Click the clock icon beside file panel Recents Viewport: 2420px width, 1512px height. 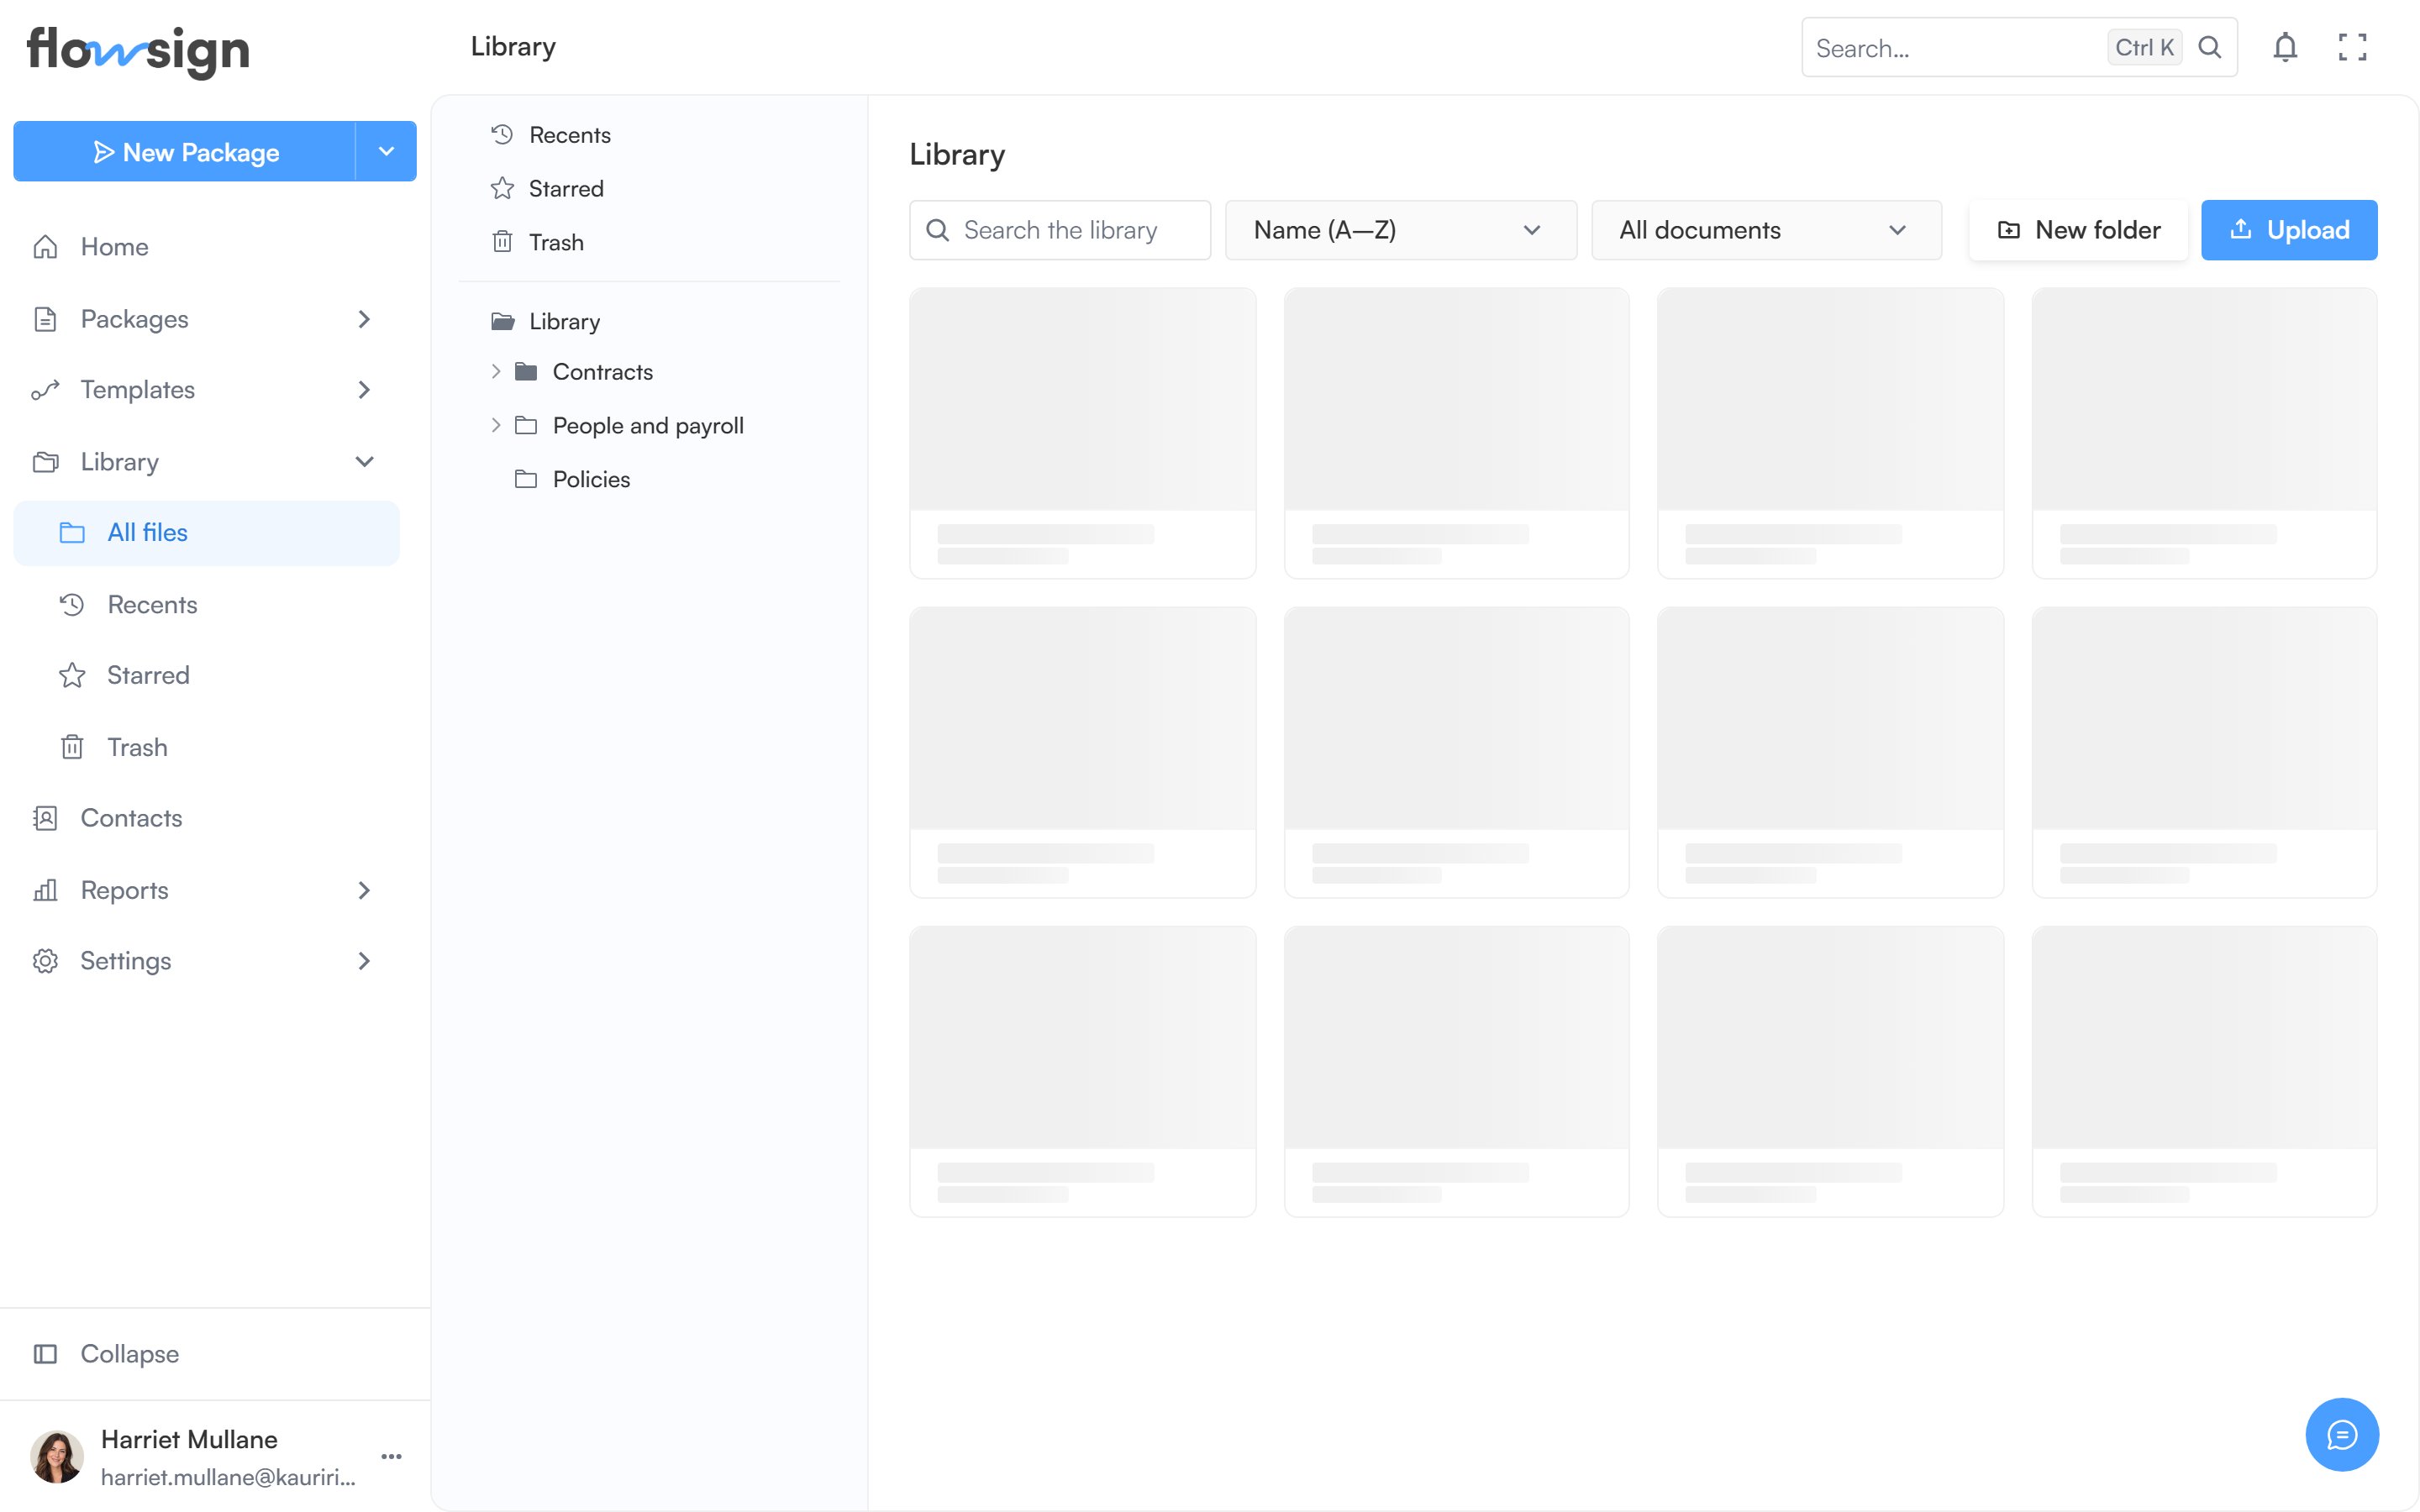[x=502, y=134]
